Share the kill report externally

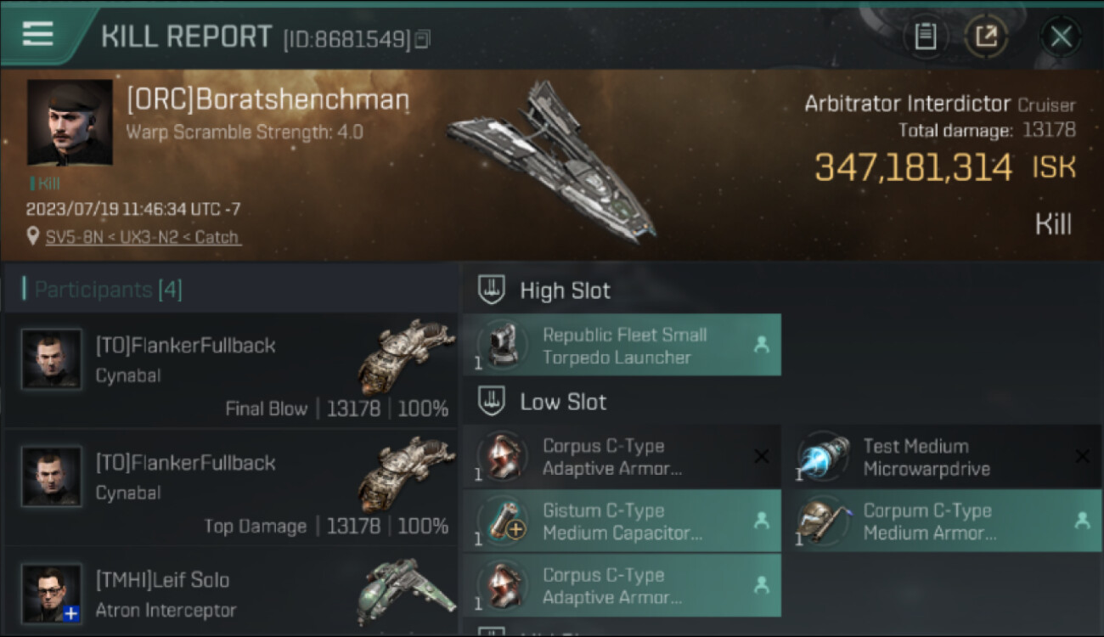(986, 36)
